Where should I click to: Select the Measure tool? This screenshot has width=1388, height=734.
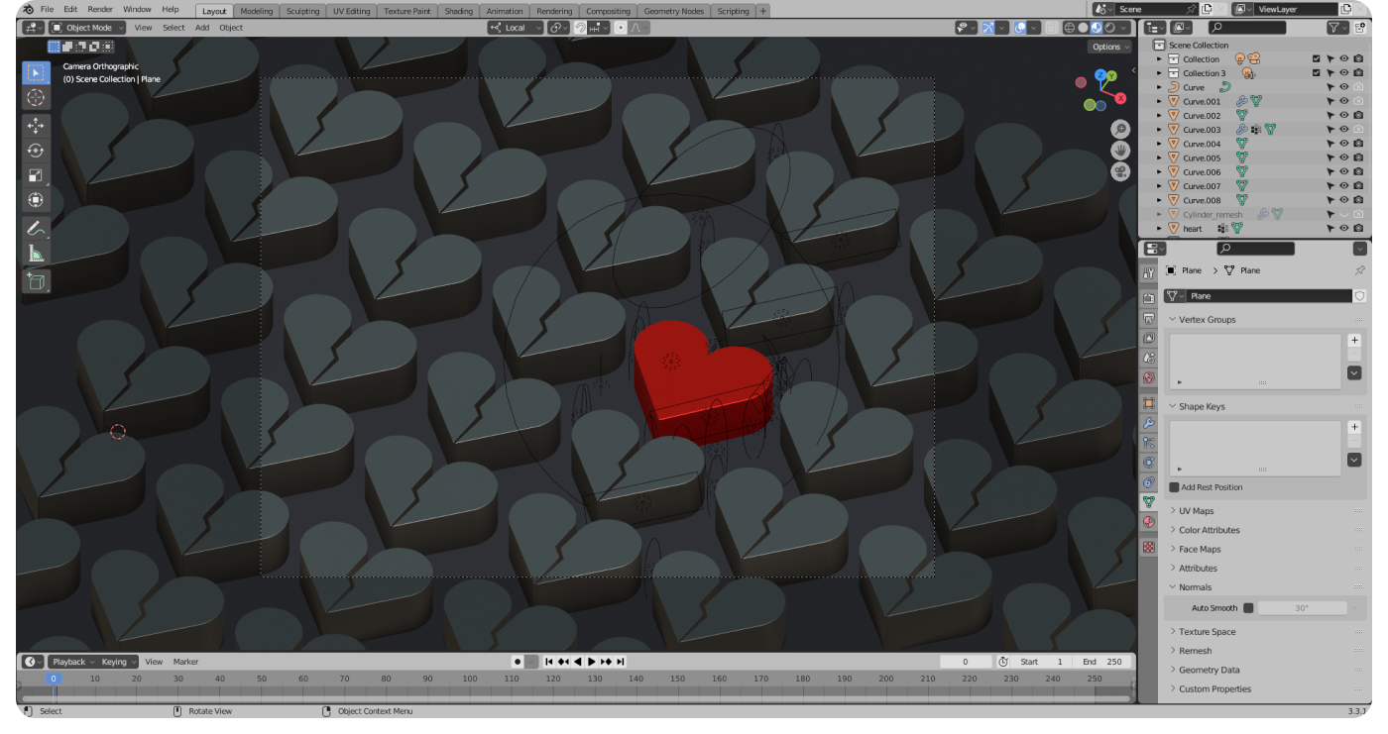[x=36, y=253]
